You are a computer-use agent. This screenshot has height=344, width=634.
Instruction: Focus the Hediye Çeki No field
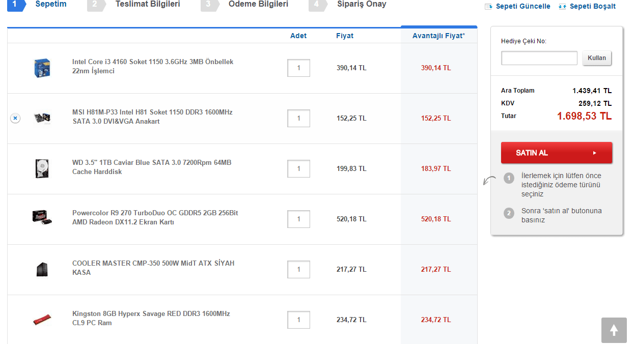point(539,58)
